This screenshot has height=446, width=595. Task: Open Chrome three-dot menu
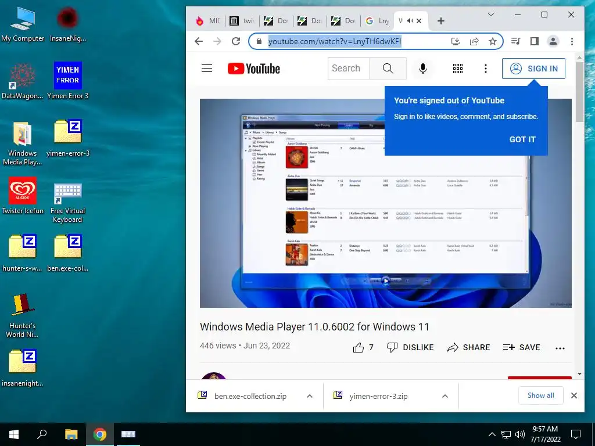coord(572,41)
